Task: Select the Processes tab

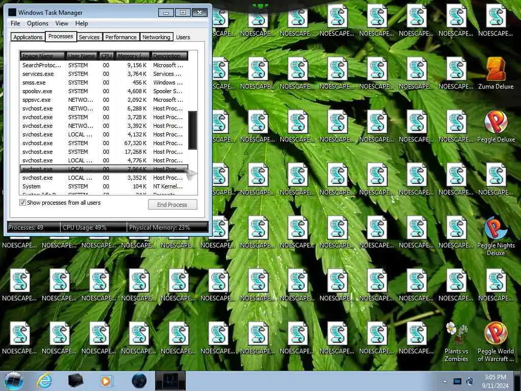Action: (x=61, y=36)
